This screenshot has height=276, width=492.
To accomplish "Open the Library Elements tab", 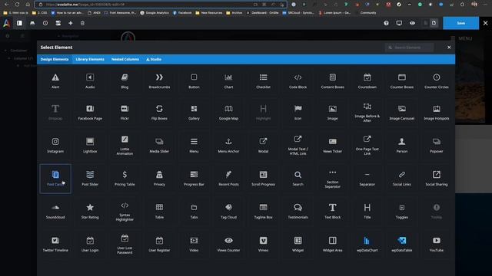I will (x=90, y=59).
